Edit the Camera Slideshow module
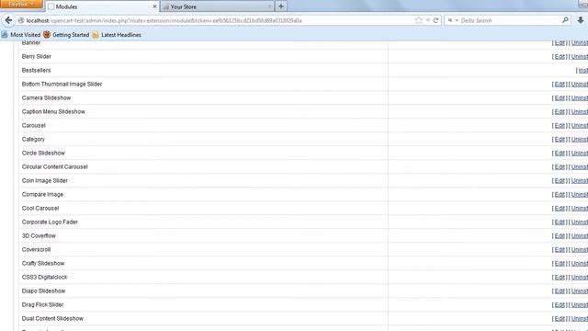This screenshot has height=331, width=588. pyautogui.click(x=560, y=98)
